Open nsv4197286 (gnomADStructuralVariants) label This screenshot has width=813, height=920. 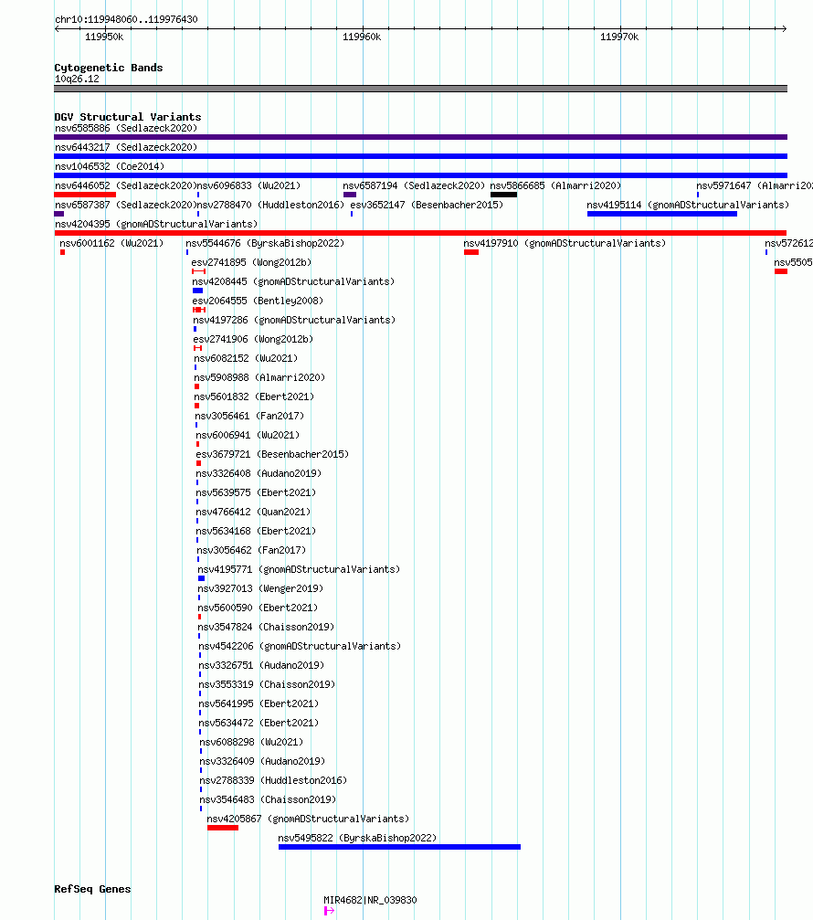294,321
